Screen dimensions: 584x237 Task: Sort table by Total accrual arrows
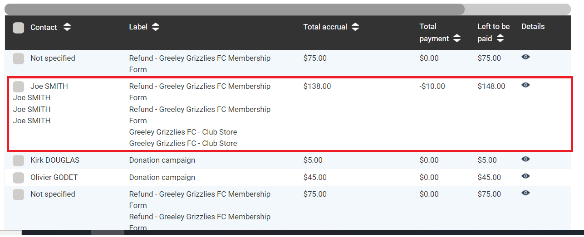[355, 27]
